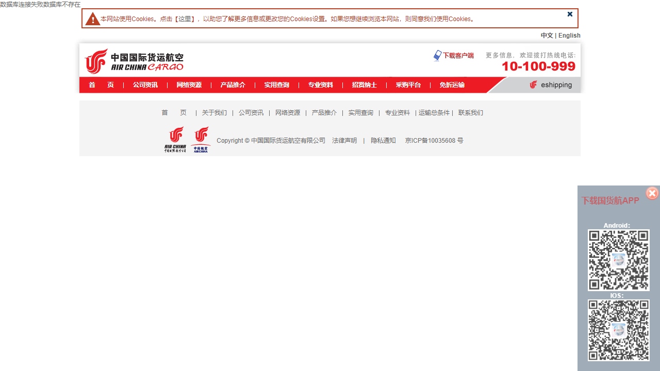Switch language to 中文
Screen dimensions: 660x371
click(x=547, y=36)
